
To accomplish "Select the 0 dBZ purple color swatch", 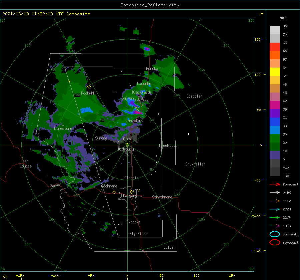I will [x=275, y=155].
